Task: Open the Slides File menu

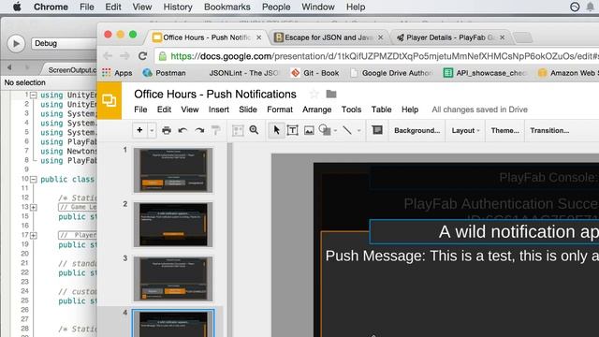Action: click(140, 110)
